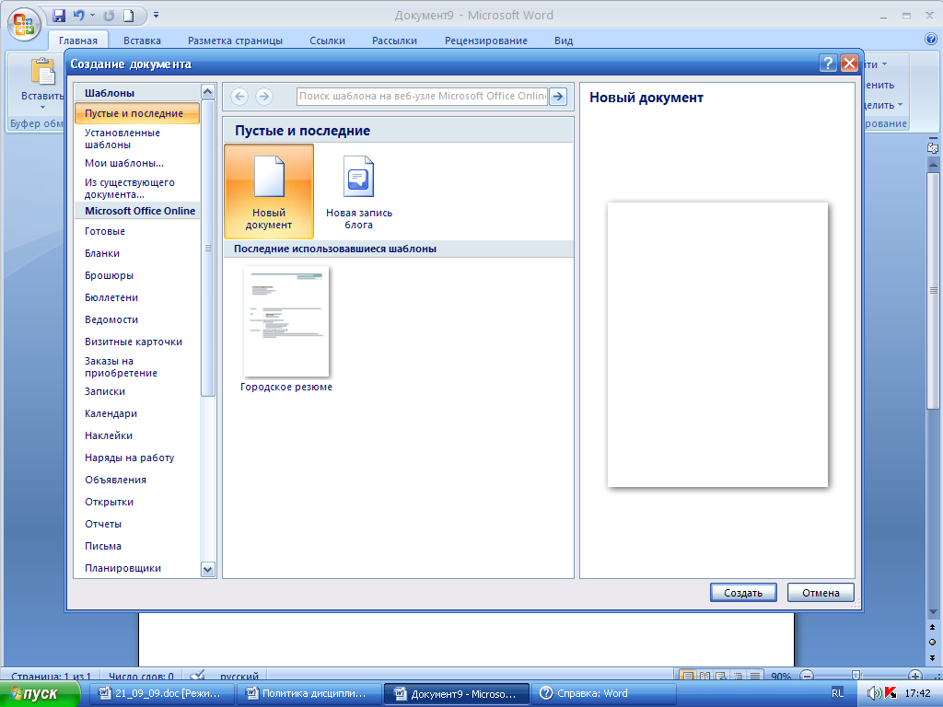Open Customize Quick Access Toolbar dropdown
The image size is (943, 707).
click(x=156, y=15)
